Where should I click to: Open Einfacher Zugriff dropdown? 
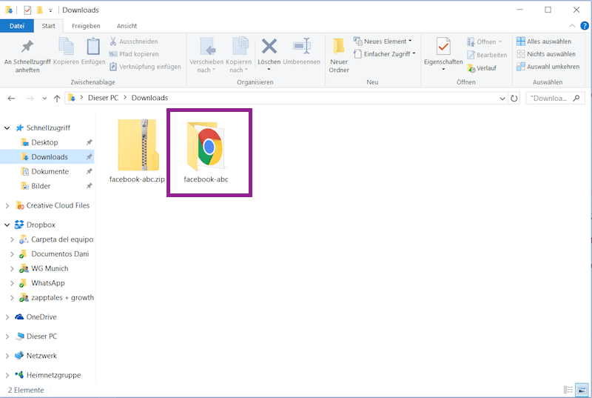[384, 54]
